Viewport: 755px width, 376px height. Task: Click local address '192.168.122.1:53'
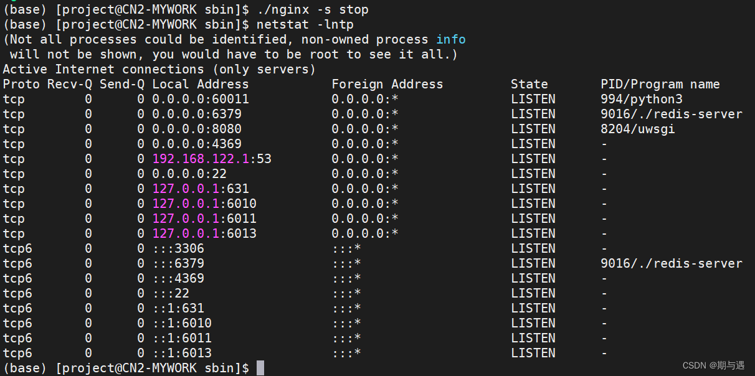212,159
